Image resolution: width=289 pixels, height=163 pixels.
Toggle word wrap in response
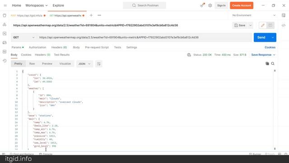pyautogui.click(x=98, y=64)
